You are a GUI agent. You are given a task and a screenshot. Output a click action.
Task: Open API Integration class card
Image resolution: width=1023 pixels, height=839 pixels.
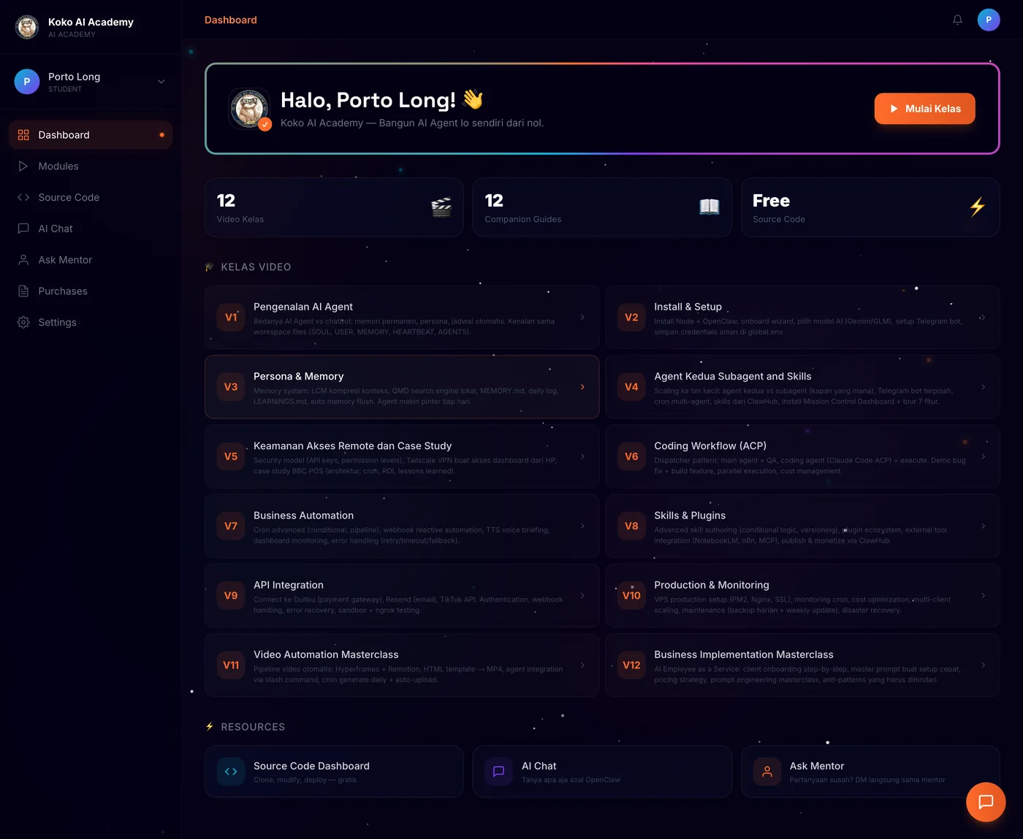pyautogui.click(x=402, y=596)
